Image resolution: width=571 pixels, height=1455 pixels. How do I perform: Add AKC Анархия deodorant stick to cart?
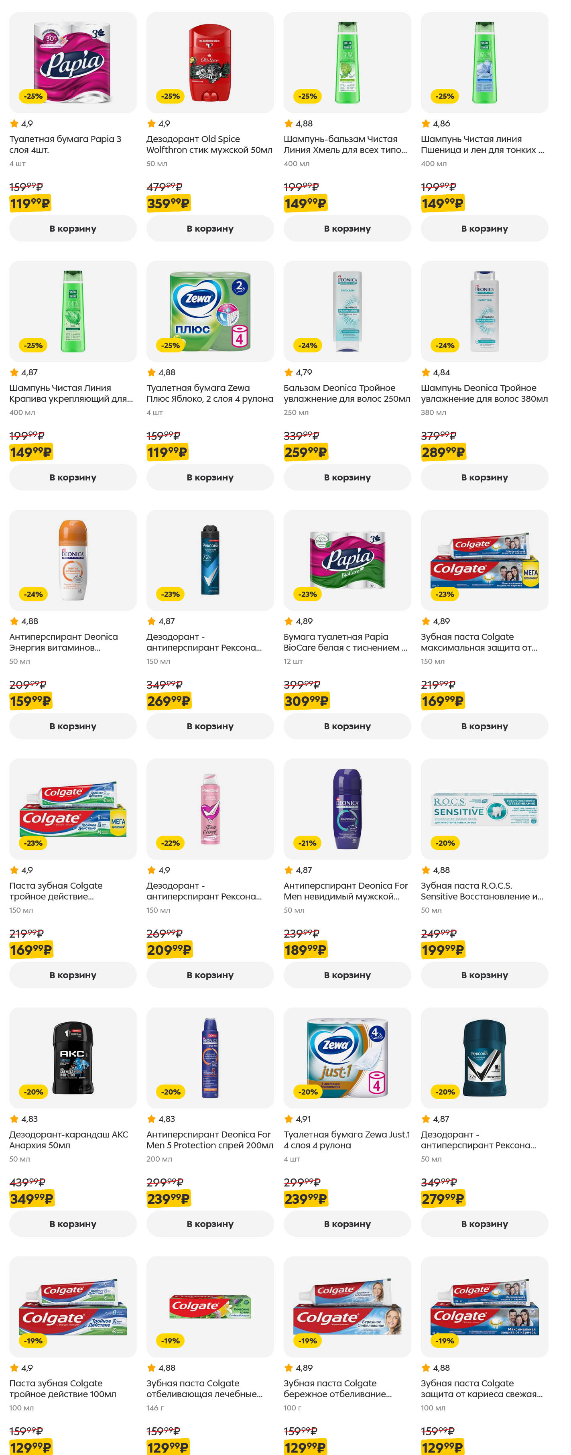point(72,1223)
